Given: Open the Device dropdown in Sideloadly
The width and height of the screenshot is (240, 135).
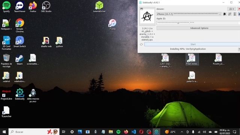Looking at the screenshot, I should click(189, 14).
